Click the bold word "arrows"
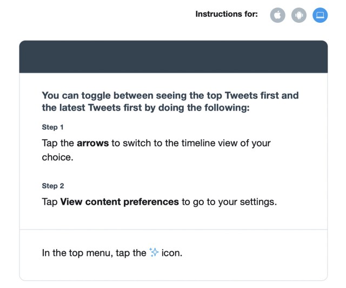The width and height of the screenshot is (346, 288). click(92, 143)
